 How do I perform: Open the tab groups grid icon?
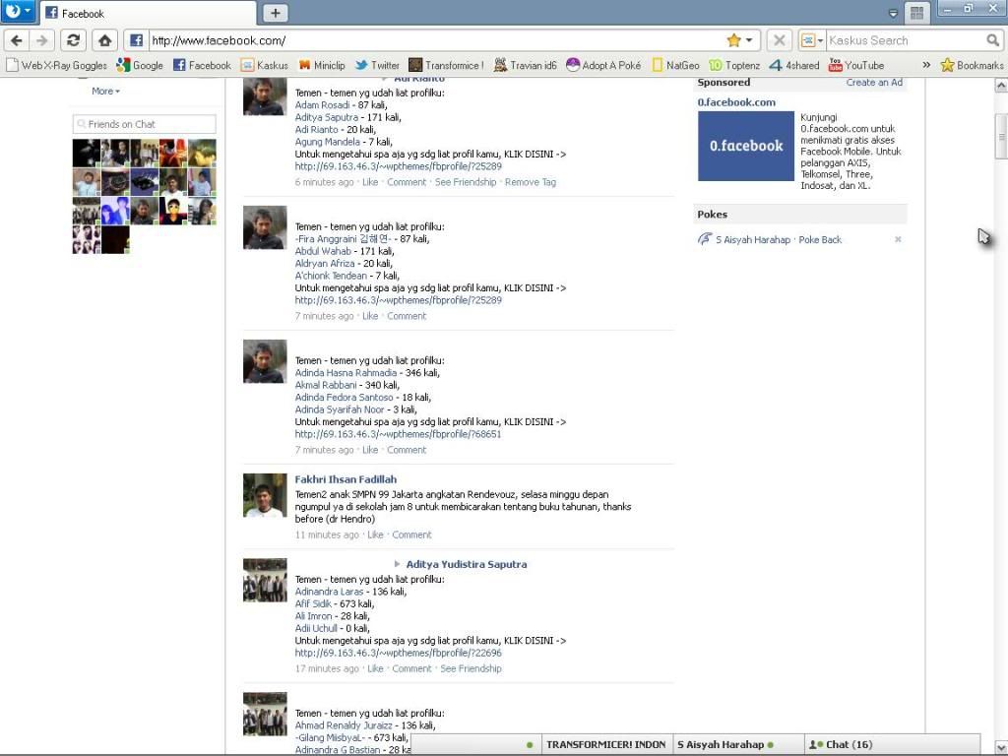917,13
